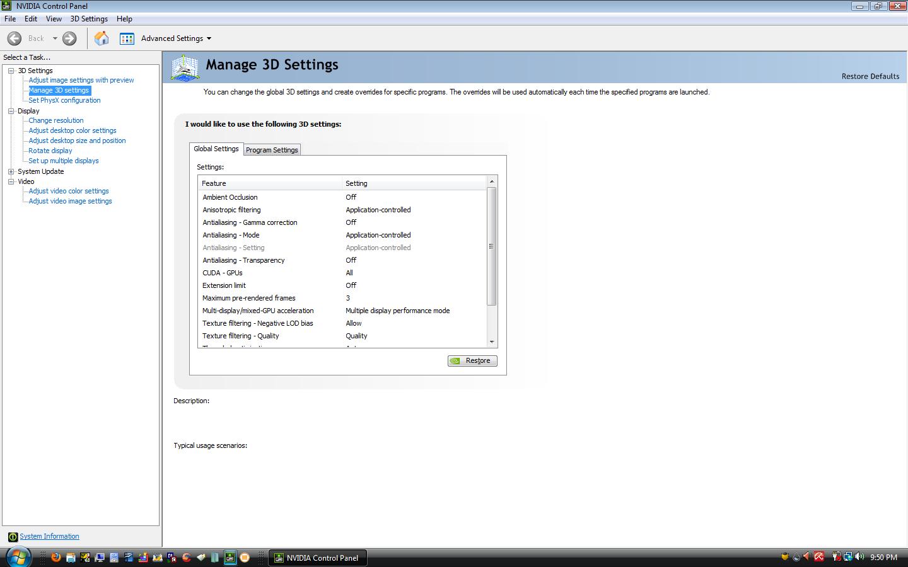Open the orange round quick launch icon

[x=245, y=557]
